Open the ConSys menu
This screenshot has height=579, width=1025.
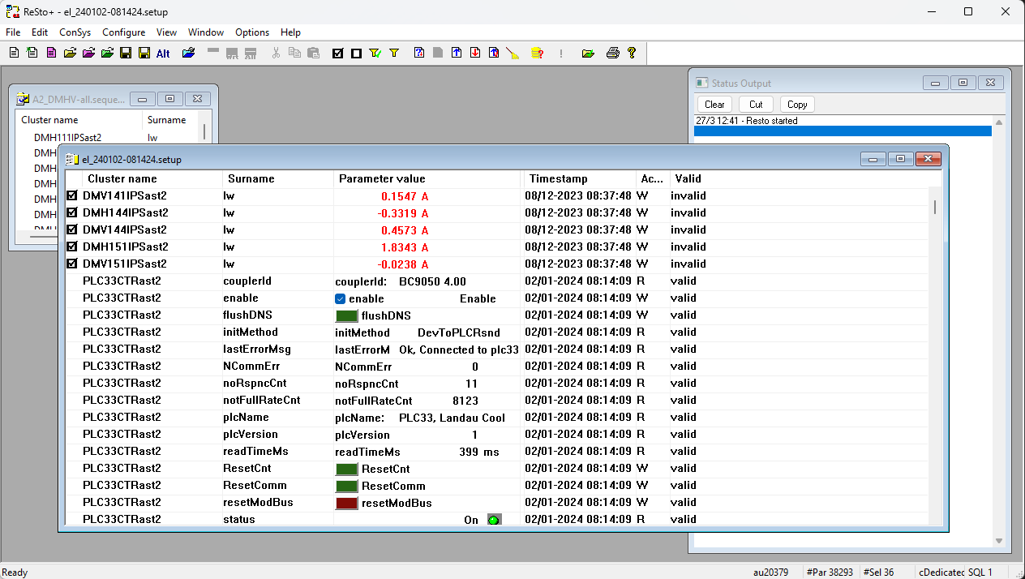(x=75, y=32)
